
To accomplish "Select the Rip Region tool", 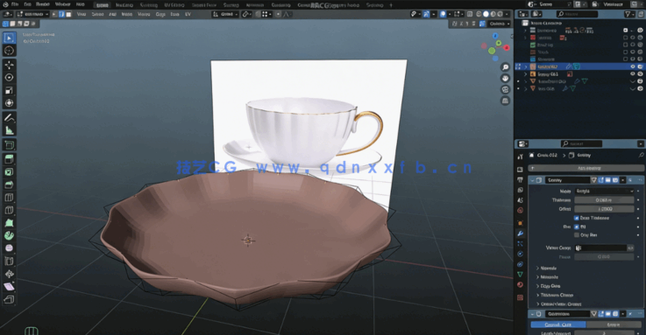I will 9,299.
